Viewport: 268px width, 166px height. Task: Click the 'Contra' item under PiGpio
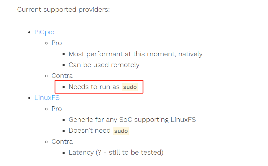point(62,76)
